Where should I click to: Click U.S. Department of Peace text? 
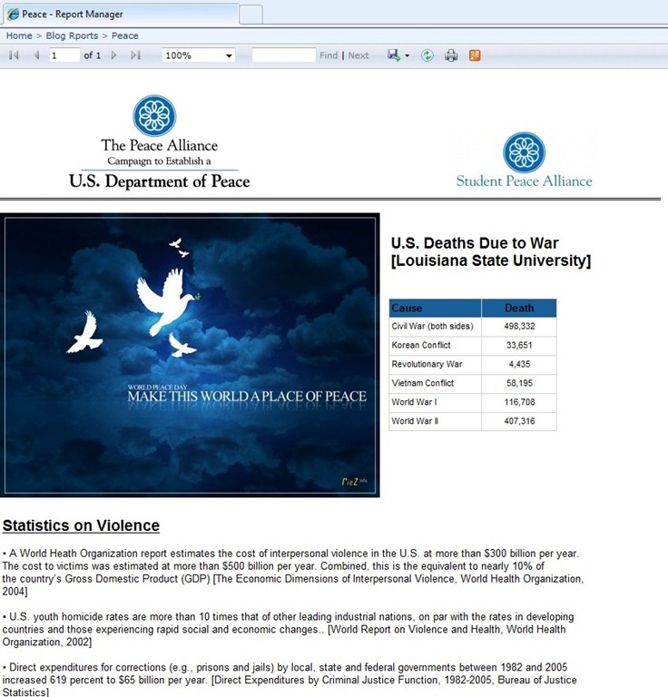[159, 182]
